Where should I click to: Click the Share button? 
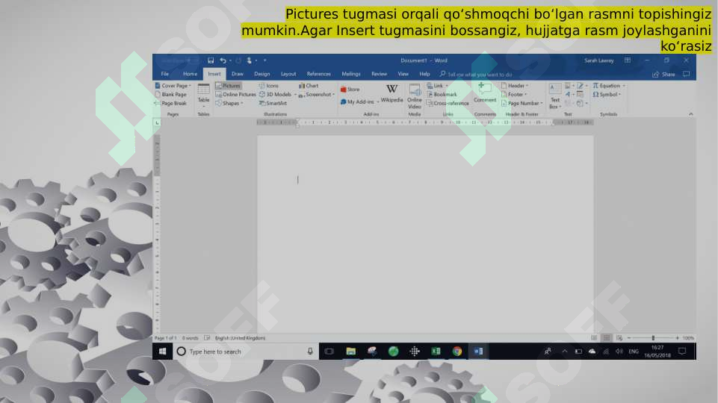pyautogui.click(x=663, y=74)
